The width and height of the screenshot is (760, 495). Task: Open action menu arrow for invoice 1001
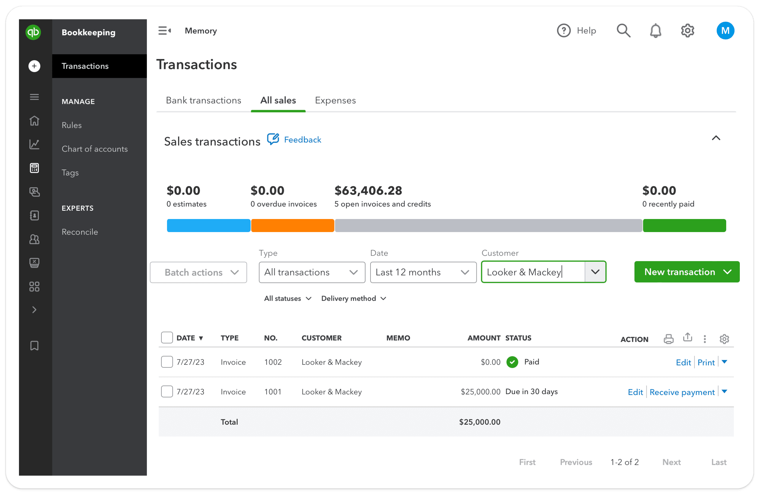pyautogui.click(x=724, y=391)
